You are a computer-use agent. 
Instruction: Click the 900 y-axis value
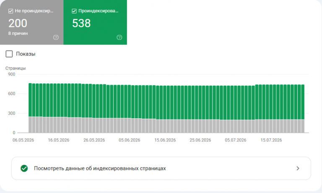pos(11,74)
